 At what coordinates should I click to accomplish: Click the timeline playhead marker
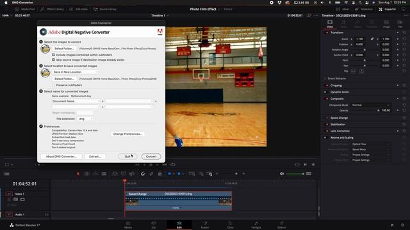(125, 181)
